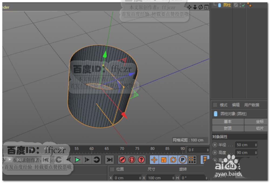Open the 模式 menu in attributes panel

(224, 105)
